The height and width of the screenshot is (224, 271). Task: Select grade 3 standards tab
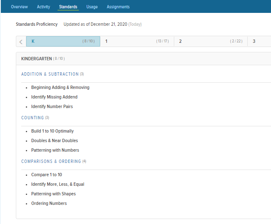[x=259, y=42]
